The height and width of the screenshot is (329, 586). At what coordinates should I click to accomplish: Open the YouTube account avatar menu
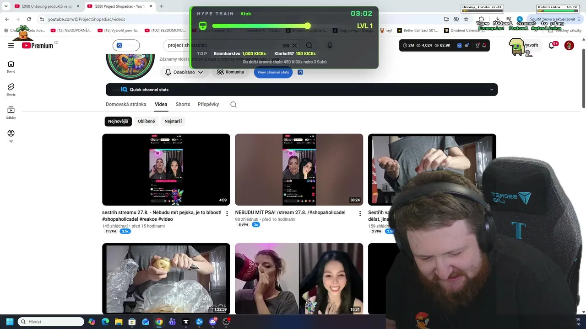point(569,45)
